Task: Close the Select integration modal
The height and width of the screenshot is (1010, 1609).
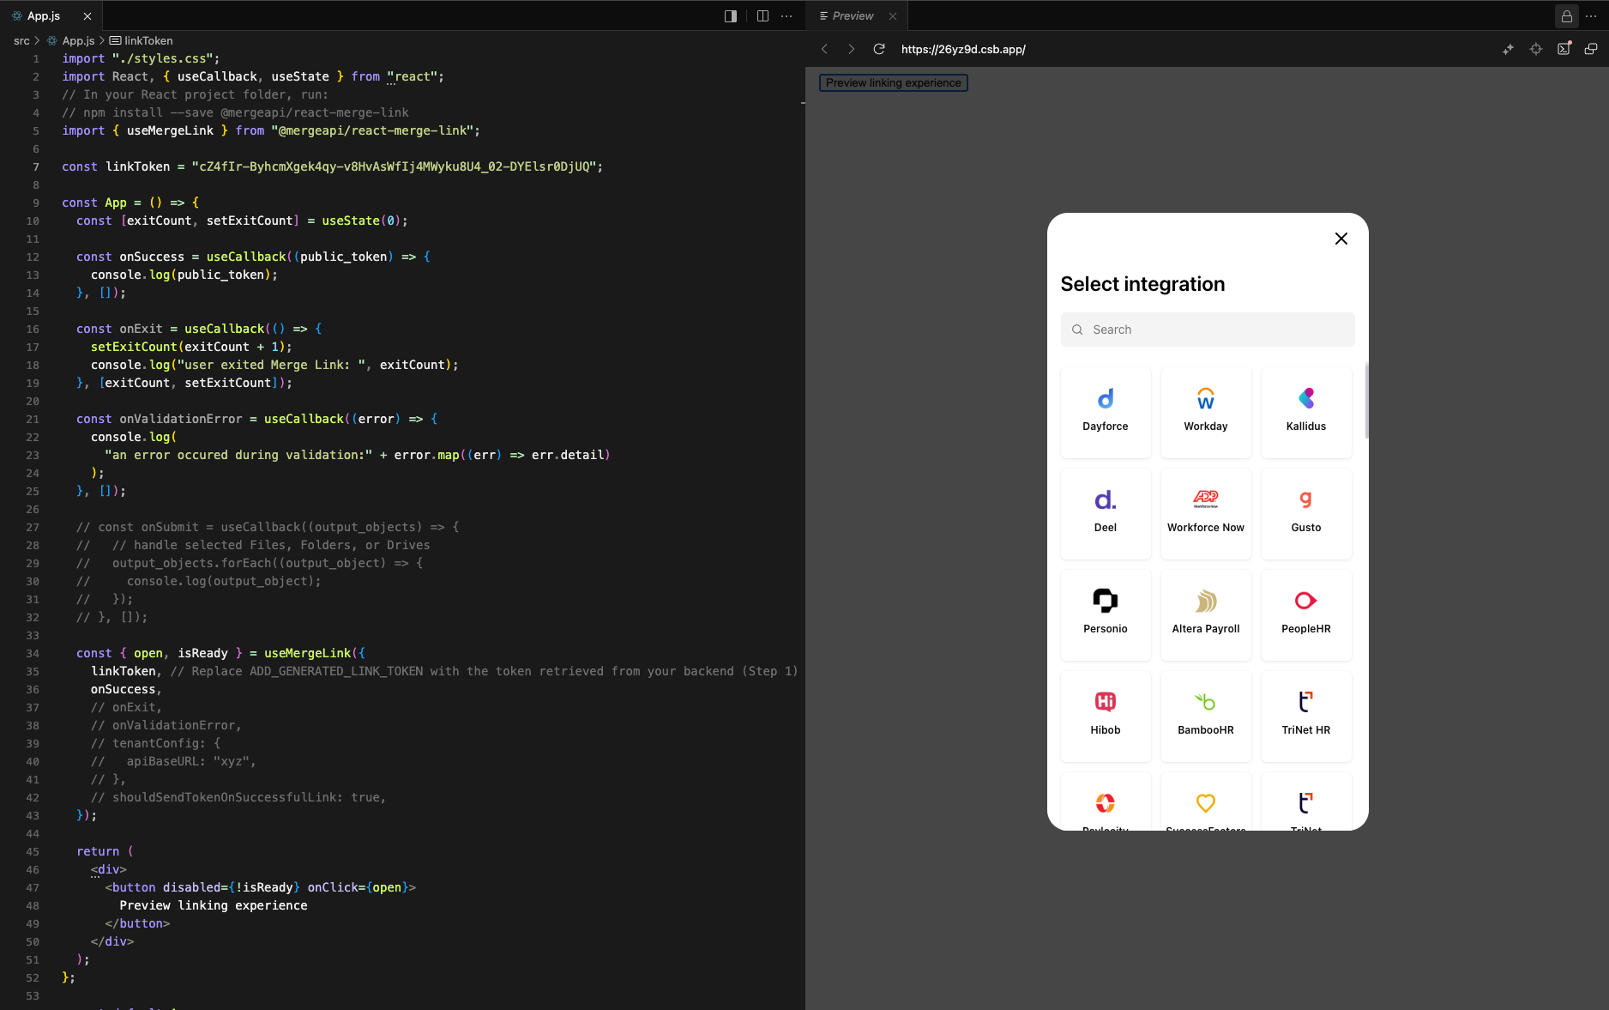Action: [x=1341, y=239]
